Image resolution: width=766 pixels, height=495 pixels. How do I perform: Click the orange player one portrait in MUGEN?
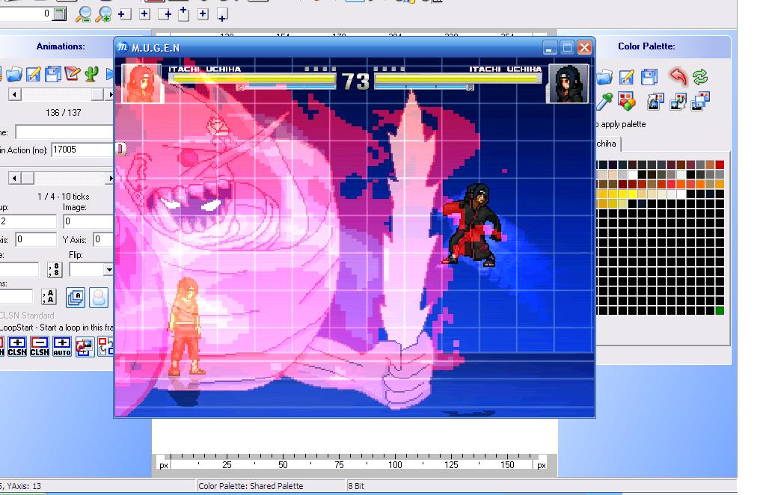pyautogui.click(x=142, y=84)
